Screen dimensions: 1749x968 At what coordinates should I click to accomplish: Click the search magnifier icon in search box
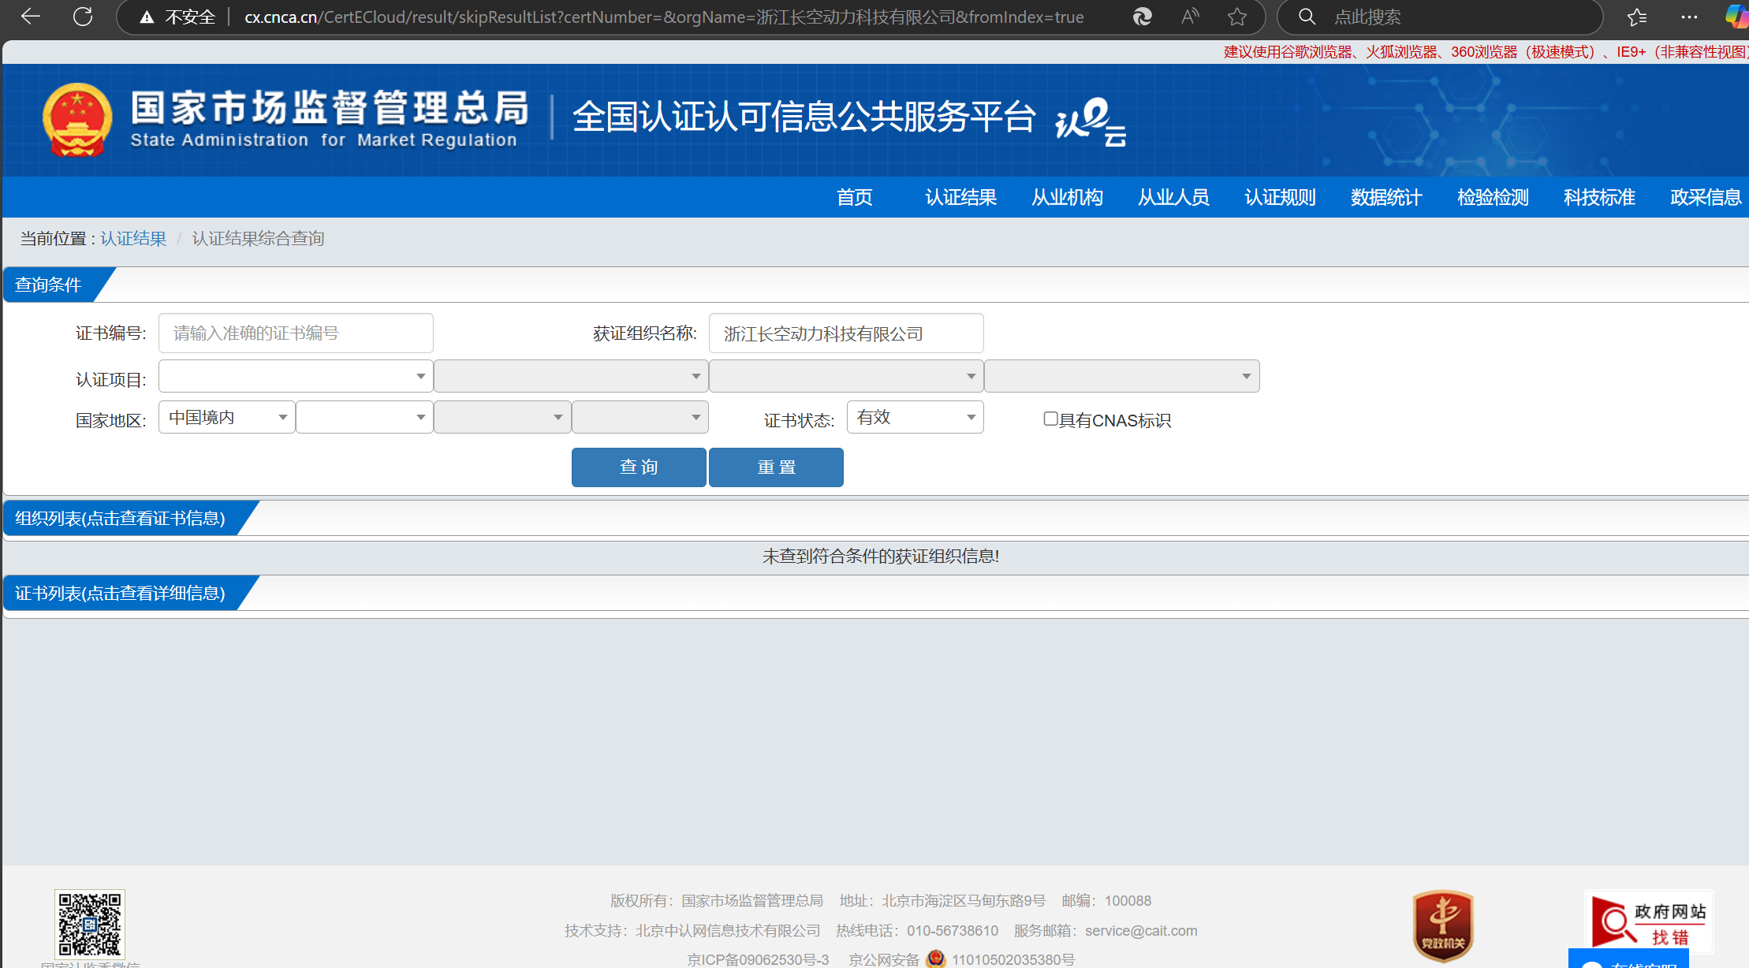(x=1307, y=17)
